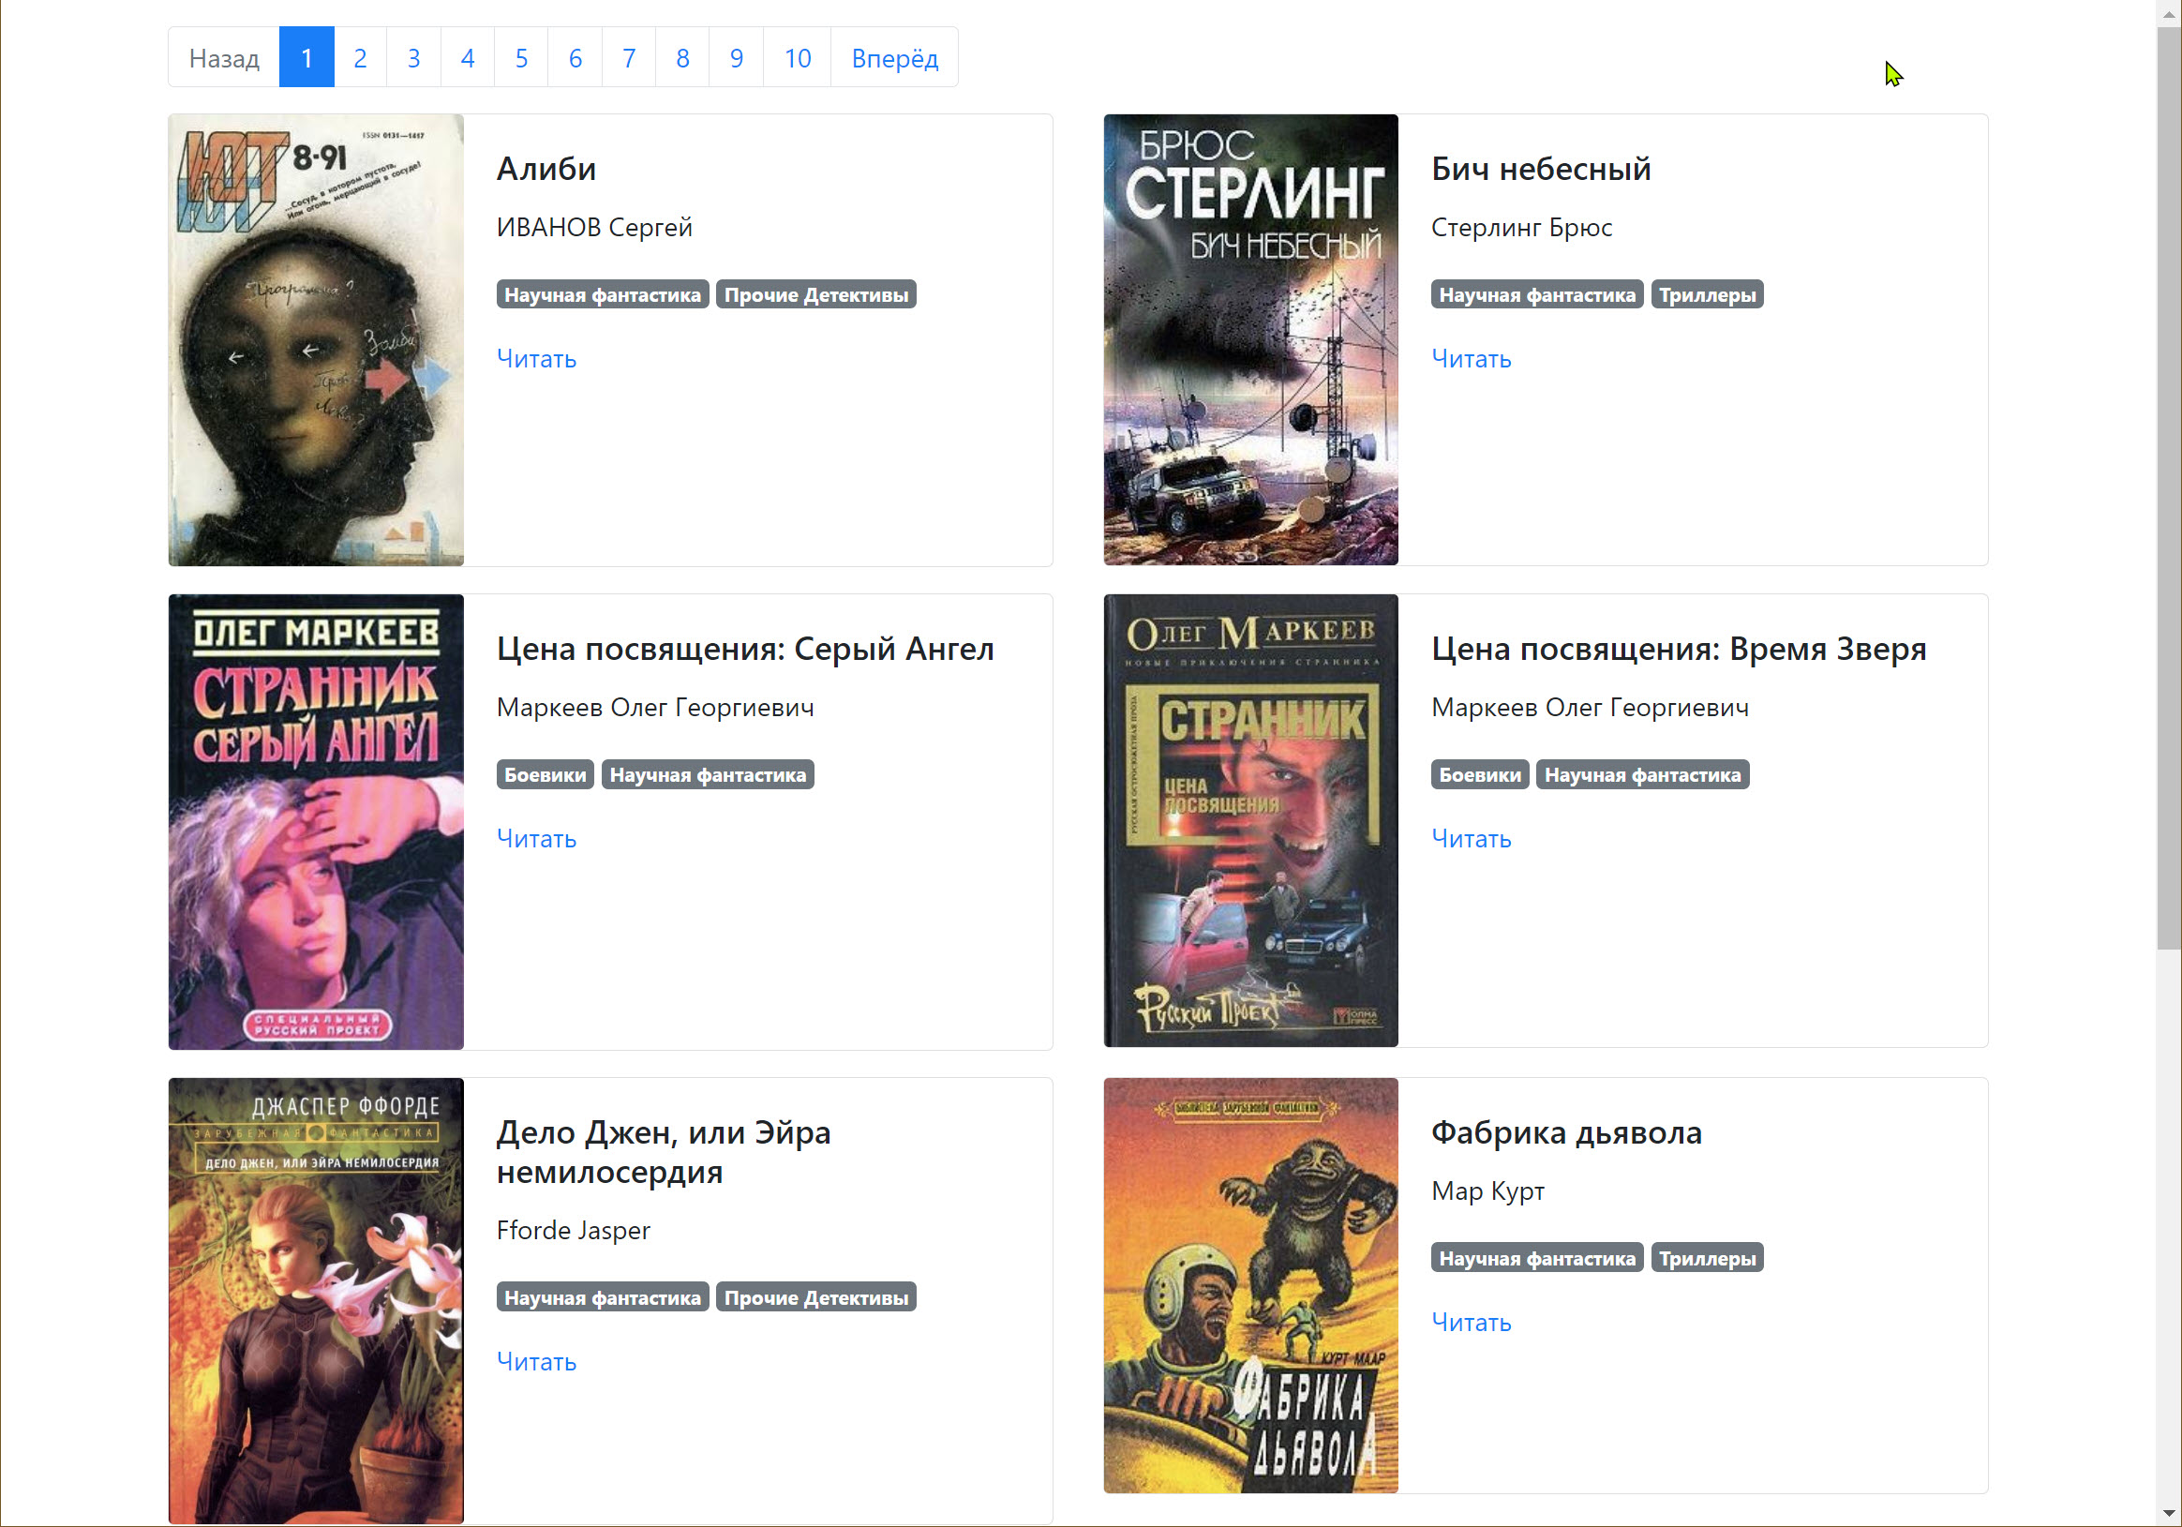Click the Алиби magazine cover thumbnail
The height and width of the screenshot is (1527, 2182).
pos(316,339)
